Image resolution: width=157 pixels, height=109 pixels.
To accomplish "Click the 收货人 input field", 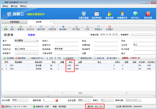I will [66, 41].
